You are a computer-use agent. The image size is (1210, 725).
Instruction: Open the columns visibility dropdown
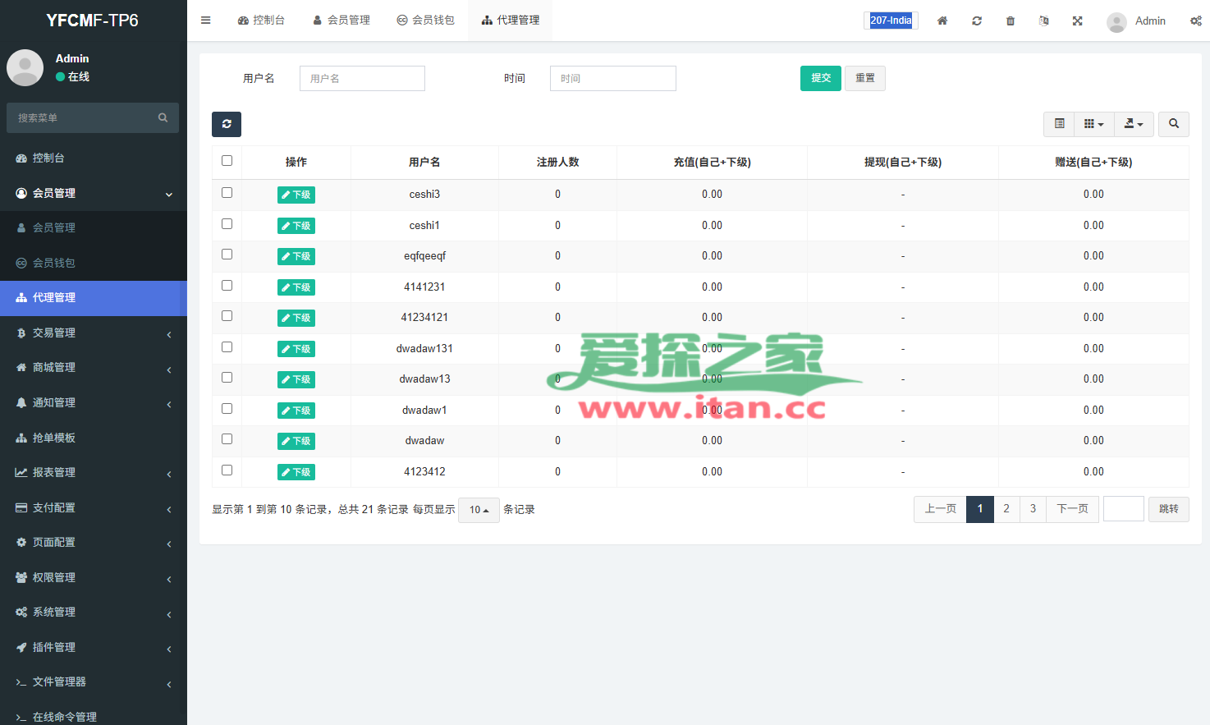(x=1093, y=124)
